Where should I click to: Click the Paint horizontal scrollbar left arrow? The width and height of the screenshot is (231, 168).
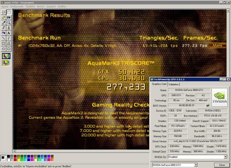point(14,151)
